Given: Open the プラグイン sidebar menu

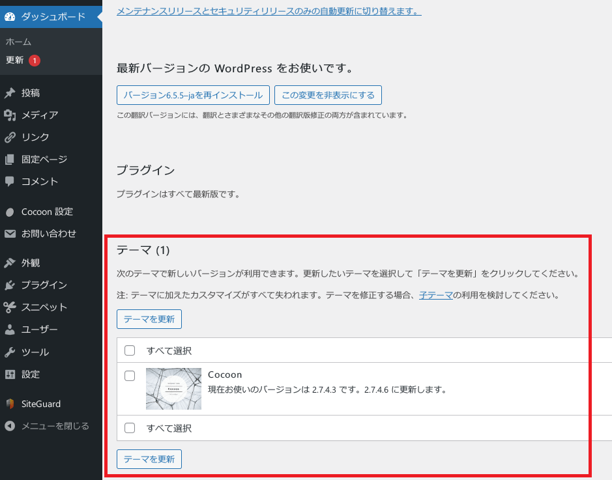Looking at the screenshot, I should tap(51, 285).
